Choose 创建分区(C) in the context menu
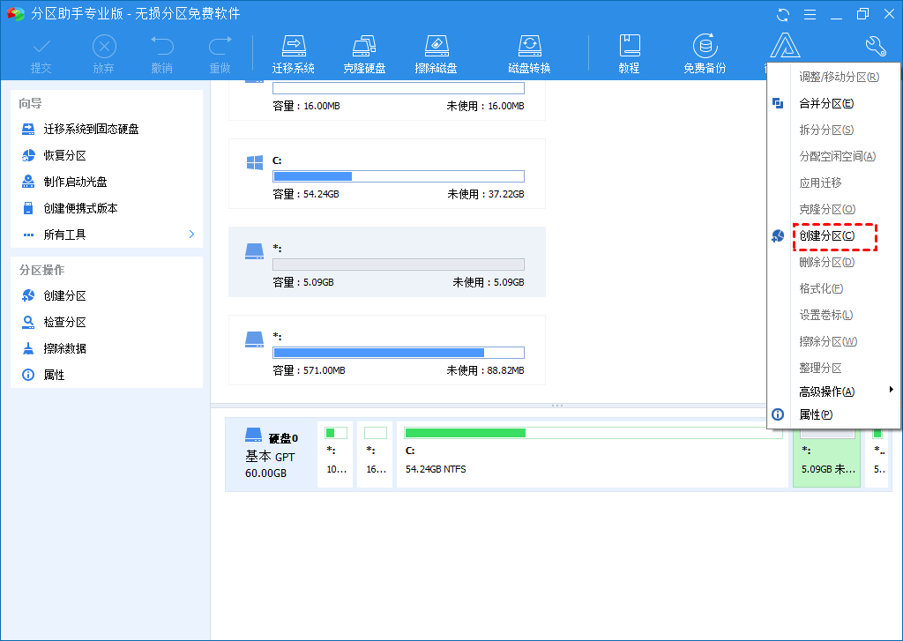 tap(834, 236)
